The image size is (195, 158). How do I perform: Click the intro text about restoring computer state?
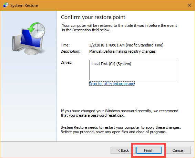(120, 28)
